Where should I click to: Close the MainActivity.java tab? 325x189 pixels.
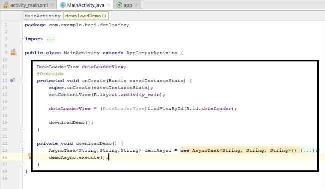[x=108, y=5]
